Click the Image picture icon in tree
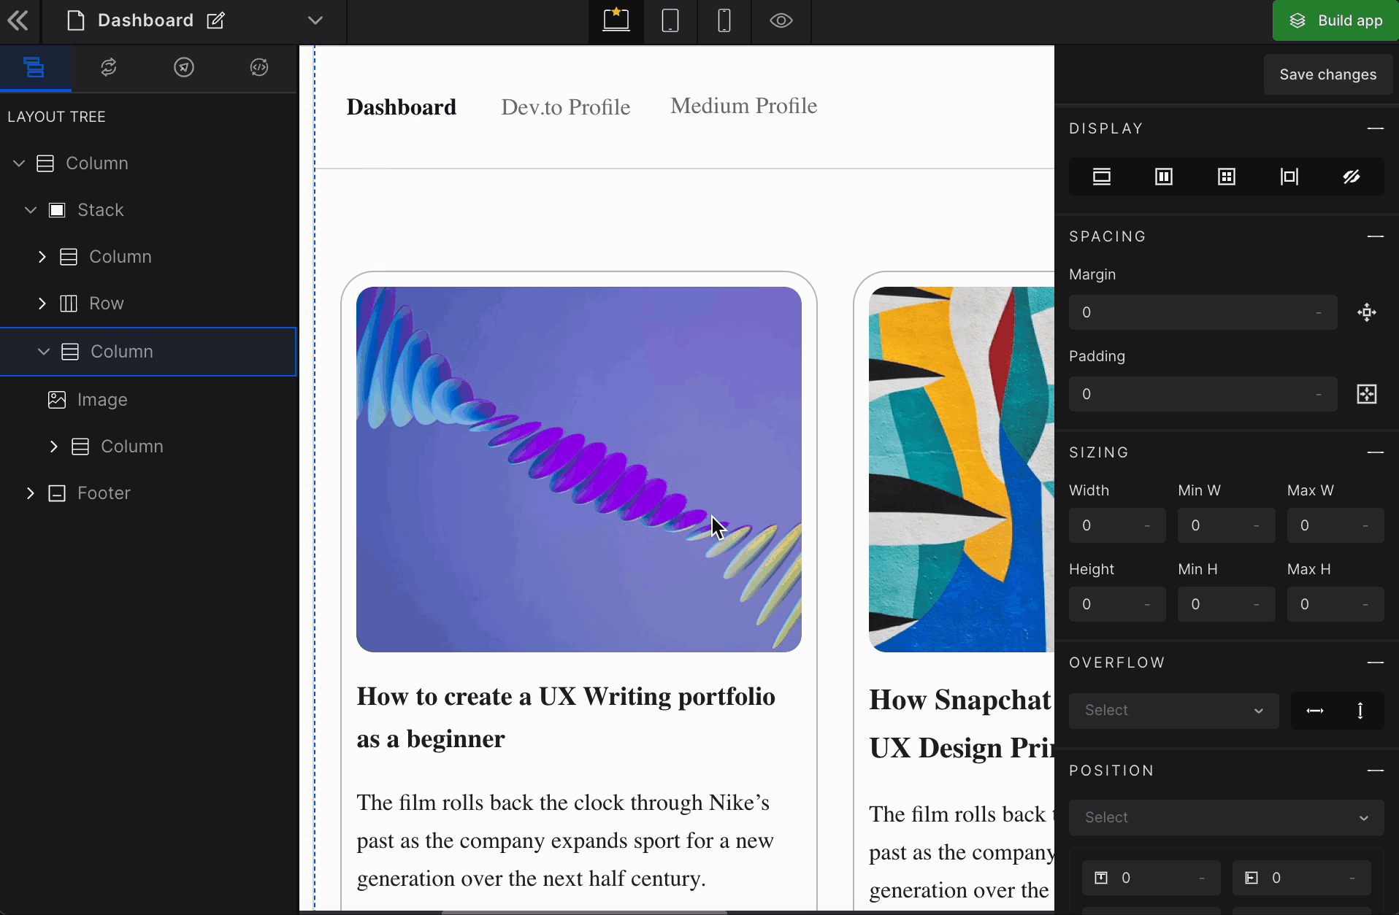 click(57, 400)
